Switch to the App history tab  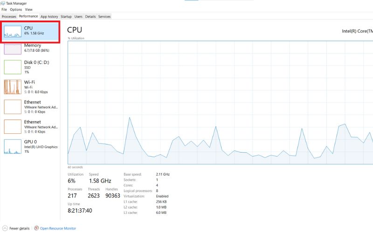point(49,16)
